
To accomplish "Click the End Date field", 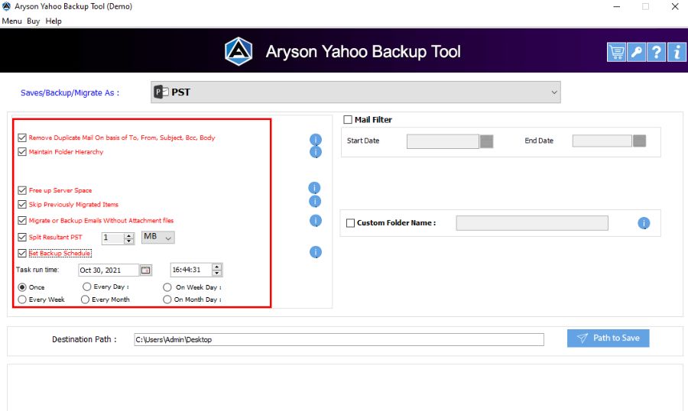I will (602, 141).
